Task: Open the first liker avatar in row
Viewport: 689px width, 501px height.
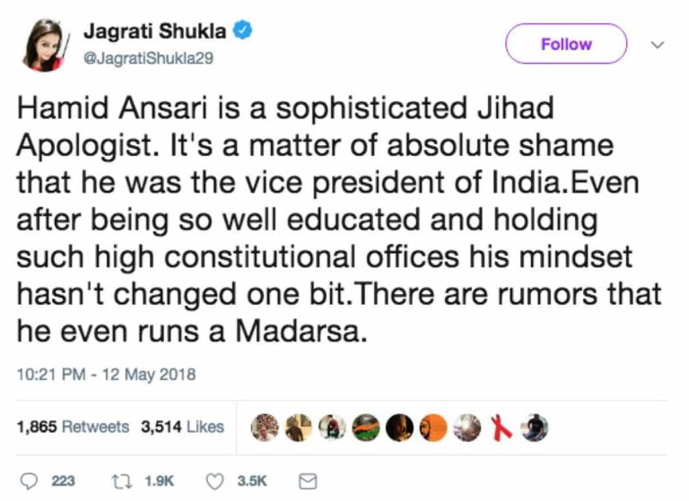Action: pos(263,428)
